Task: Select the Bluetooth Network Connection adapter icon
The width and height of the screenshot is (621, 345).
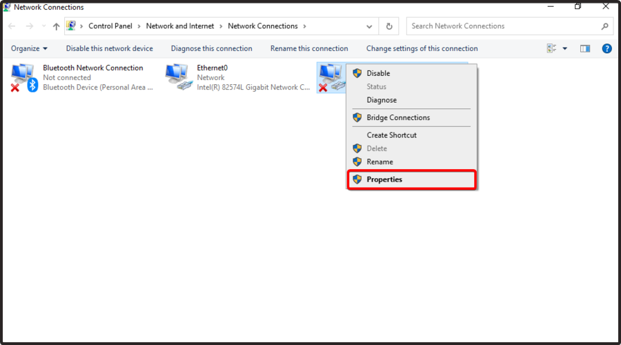Action: [x=24, y=77]
